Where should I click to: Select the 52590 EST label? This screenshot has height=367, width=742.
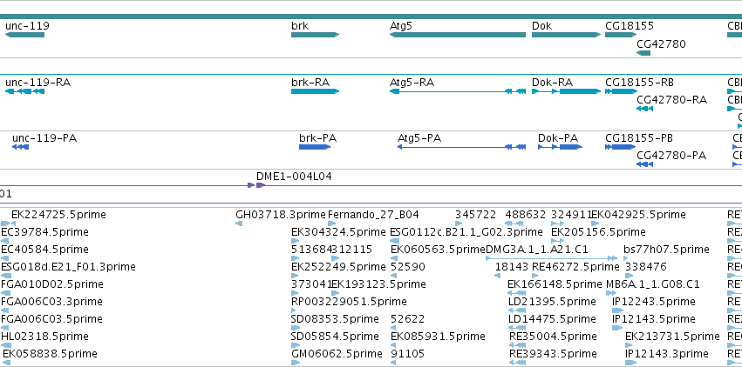pos(408,267)
